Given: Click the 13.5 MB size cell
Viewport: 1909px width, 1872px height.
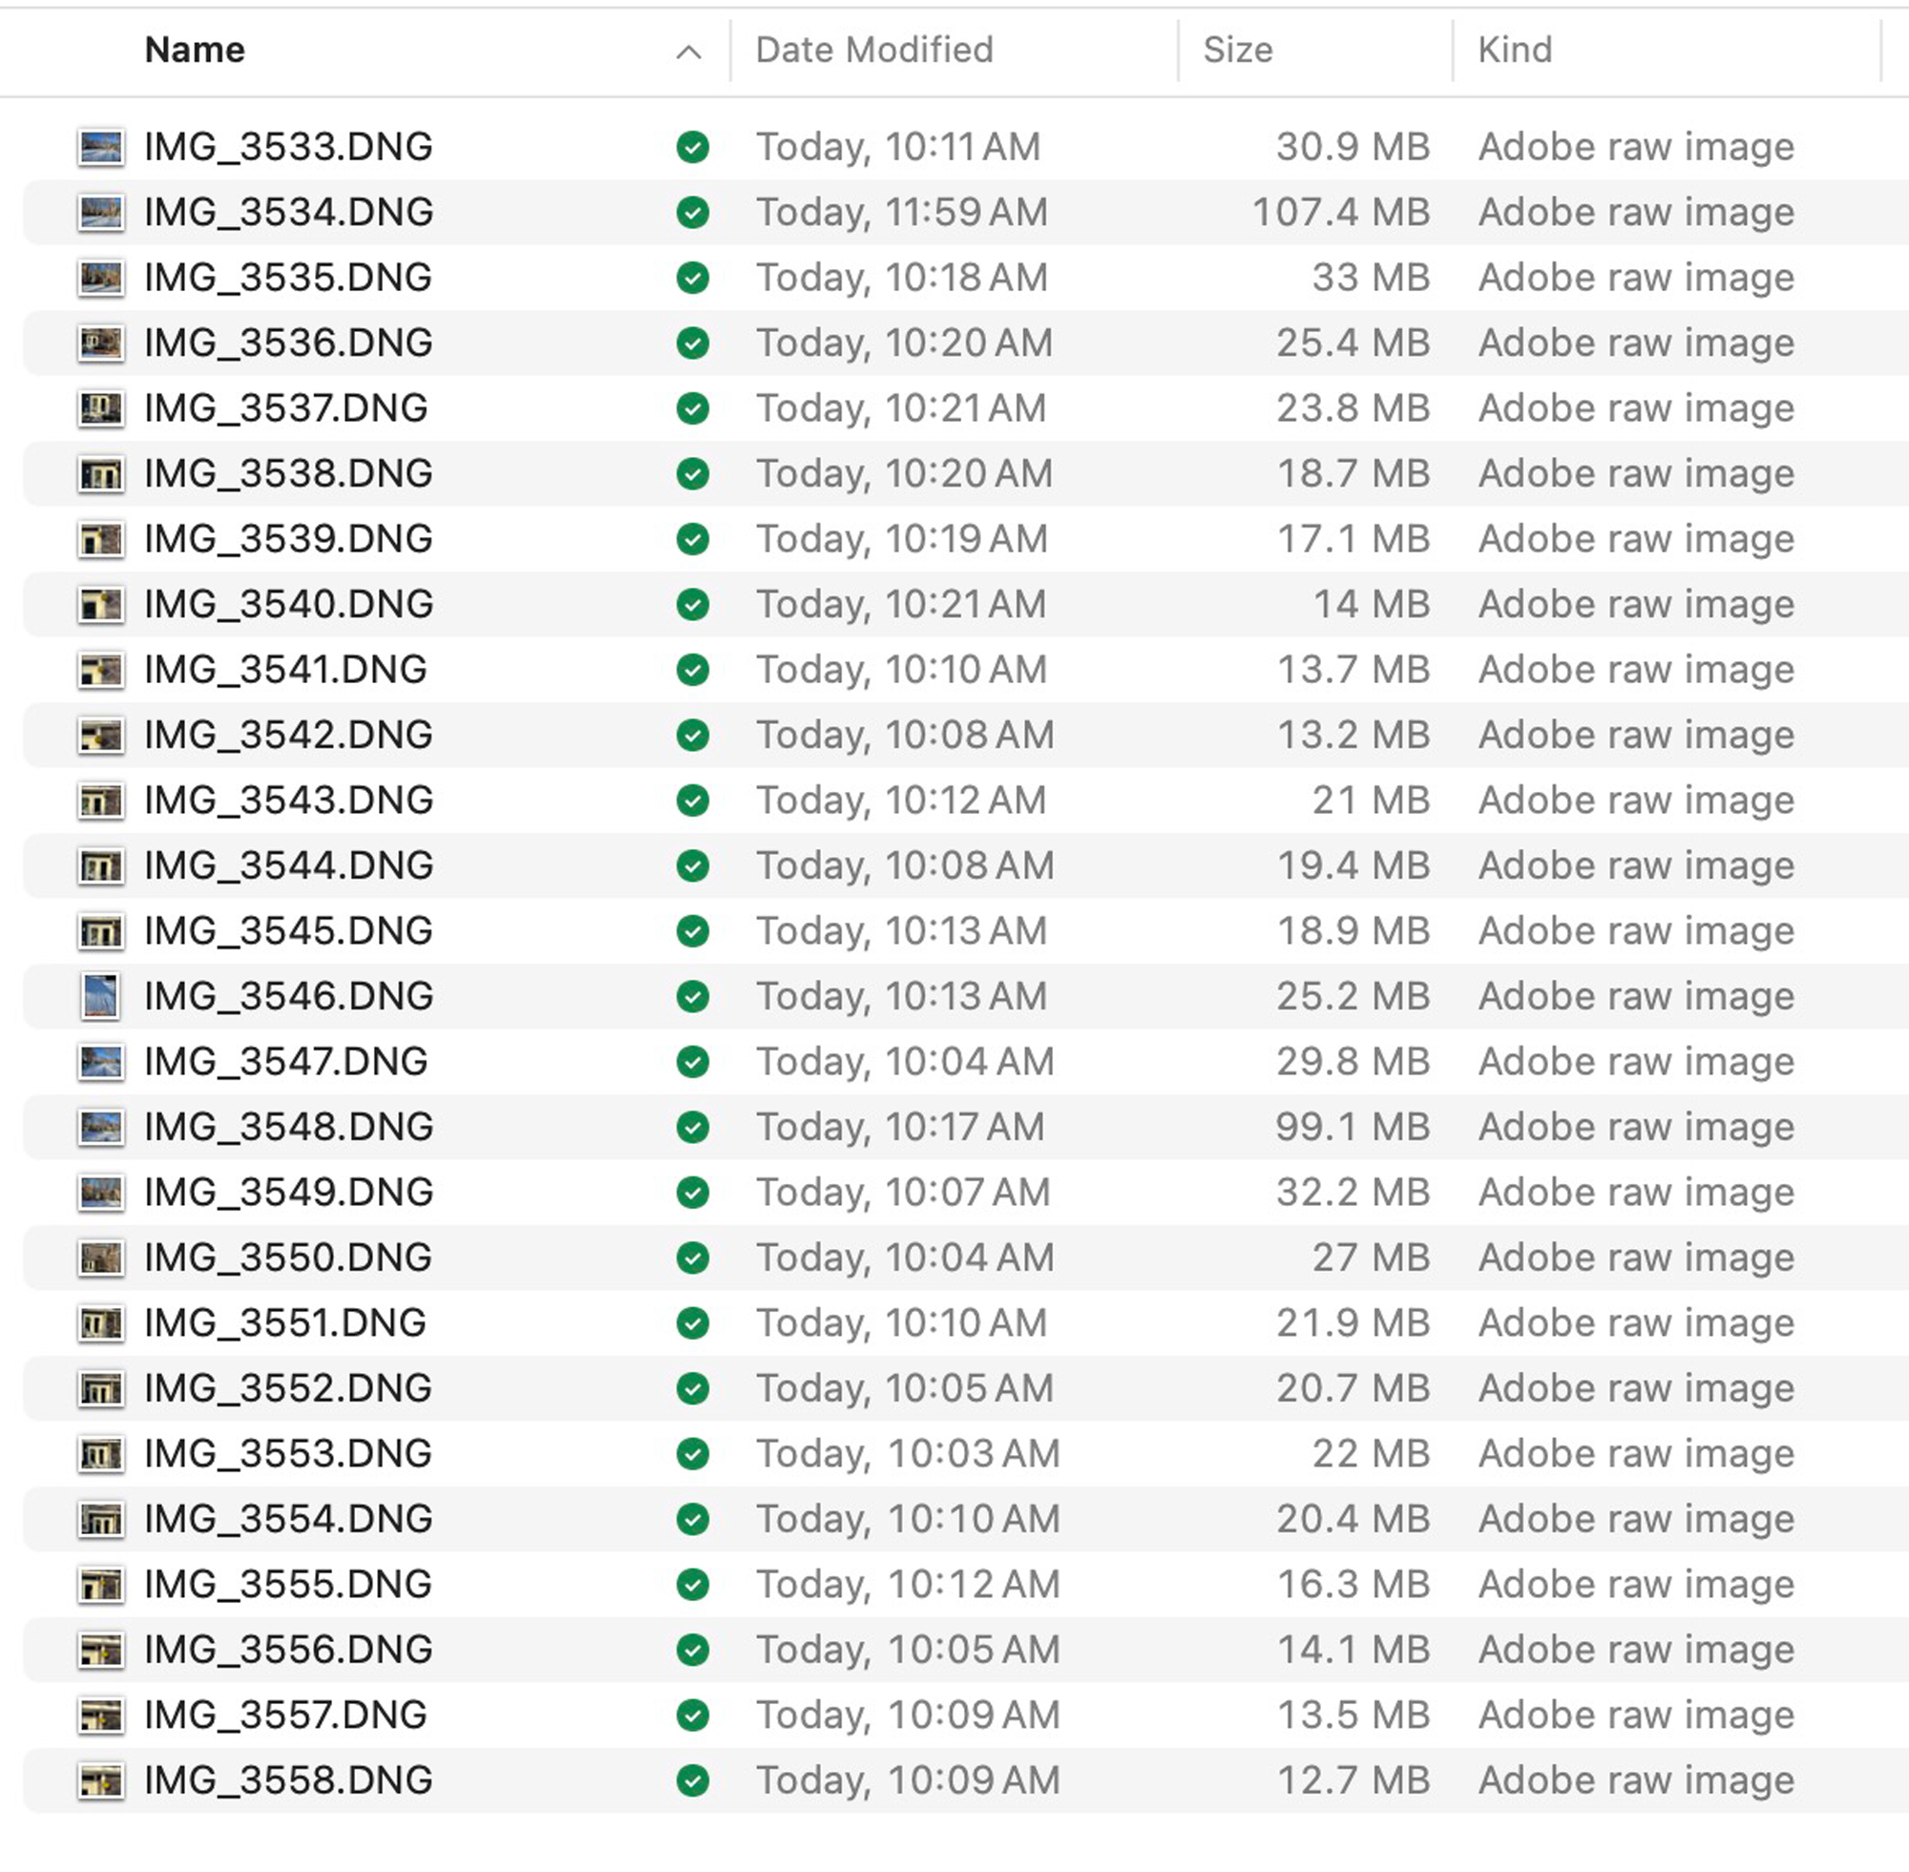Looking at the screenshot, I should coord(1353,1715).
